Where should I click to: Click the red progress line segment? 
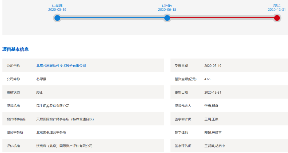pos(222,18)
